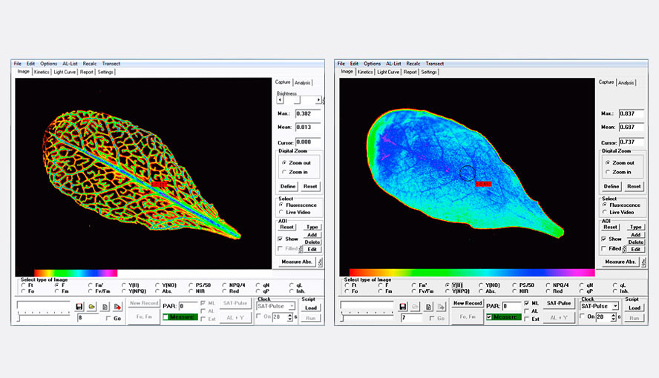Open Recalc menu in right window
Screen dimensions: 659x378
(413, 64)
